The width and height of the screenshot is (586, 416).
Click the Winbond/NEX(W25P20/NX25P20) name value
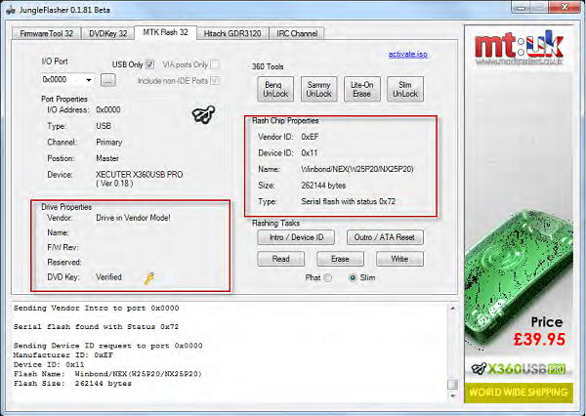coord(357,169)
